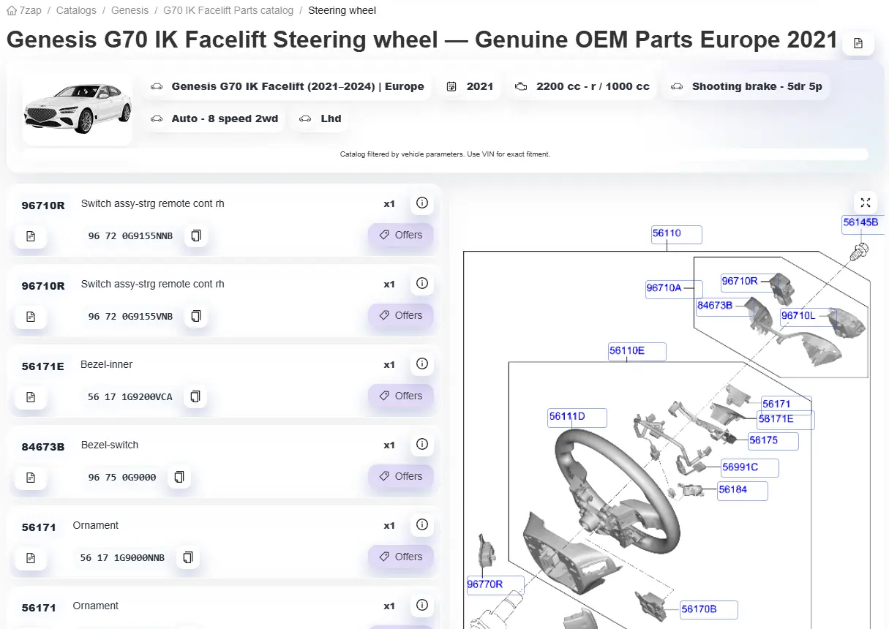This screenshot has height=629, width=889.
Task: Select Genesis G70 IK Facelift Europe chip
Action: [x=288, y=86]
